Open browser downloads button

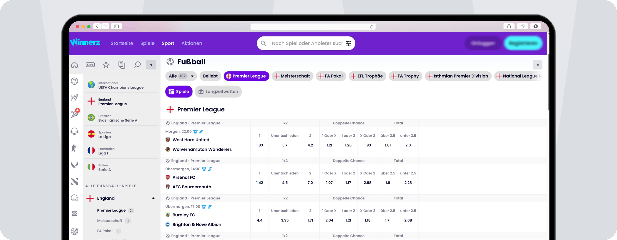tap(536, 26)
